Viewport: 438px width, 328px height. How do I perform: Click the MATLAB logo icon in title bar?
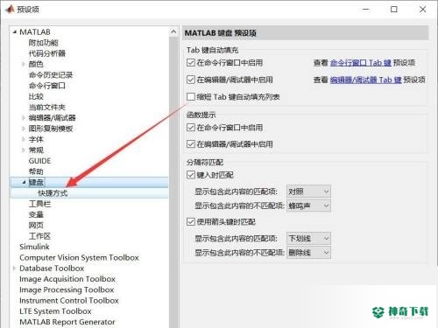point(10,9)
